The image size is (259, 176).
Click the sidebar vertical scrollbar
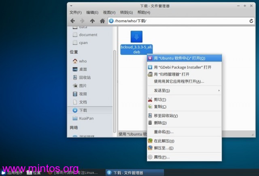tap(115, 92)
